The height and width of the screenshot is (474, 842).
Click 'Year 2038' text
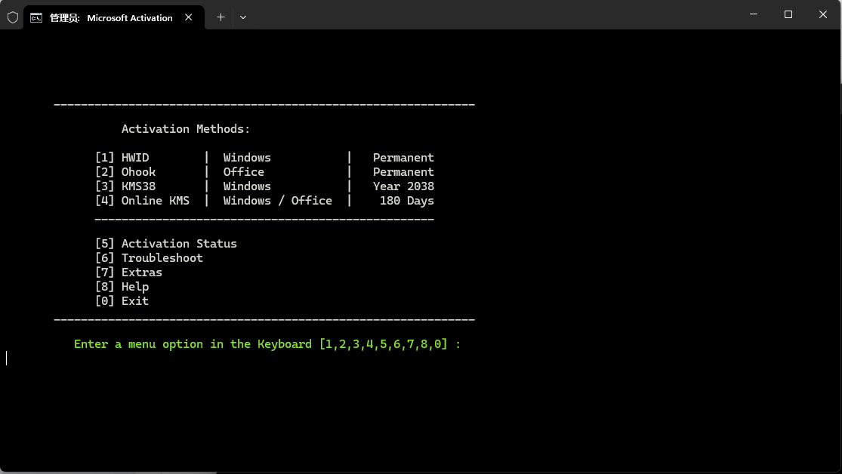click(403, 186)
